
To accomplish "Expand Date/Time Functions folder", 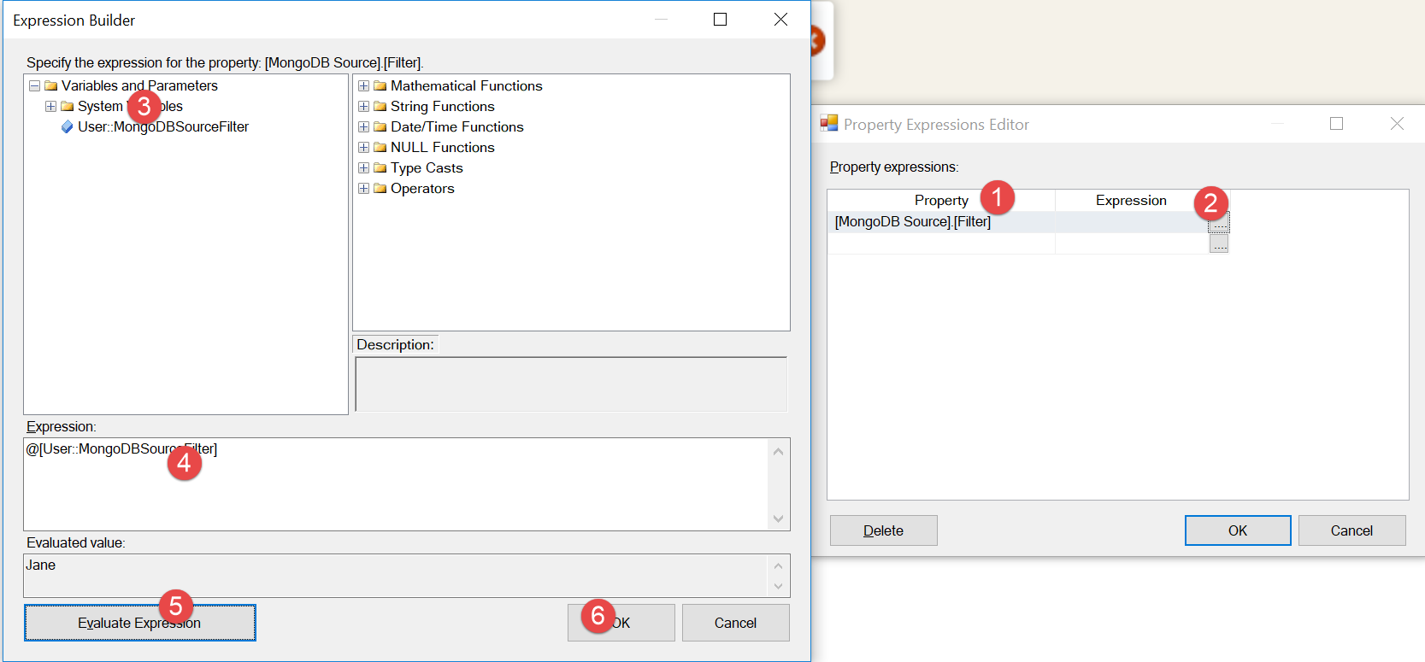I will (x=363, y=126).
